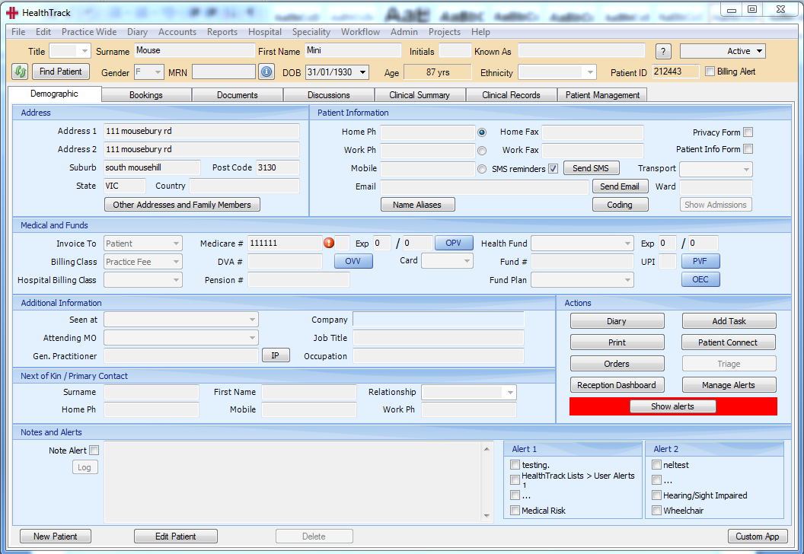Screen dimensions: 804x554
Task: Open the Fund Plan dropdown
Action: 627,280
